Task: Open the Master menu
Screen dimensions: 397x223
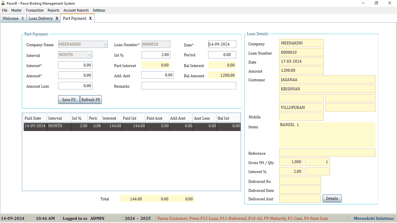Action: tap(17, 10)
